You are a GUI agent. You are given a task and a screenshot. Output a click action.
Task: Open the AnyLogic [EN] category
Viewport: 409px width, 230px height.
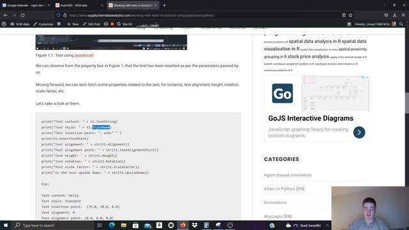point(278,216)
